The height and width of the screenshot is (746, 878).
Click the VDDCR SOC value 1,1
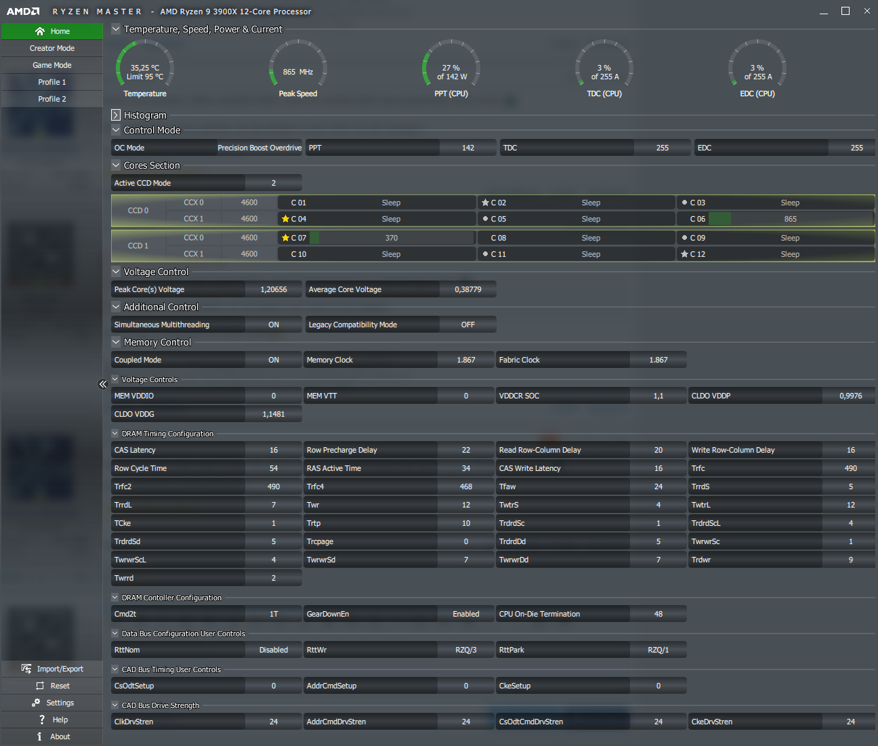click(658, 396)
